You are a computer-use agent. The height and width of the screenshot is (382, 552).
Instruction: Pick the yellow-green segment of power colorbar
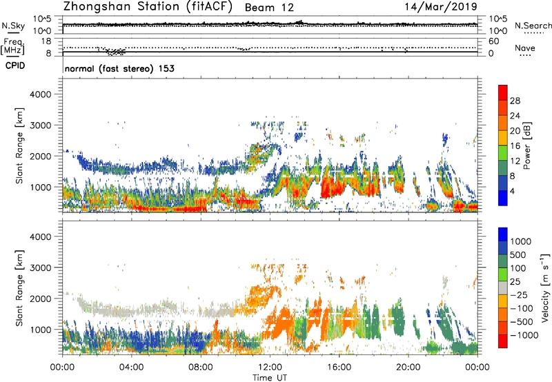click(x=503, y=152)
